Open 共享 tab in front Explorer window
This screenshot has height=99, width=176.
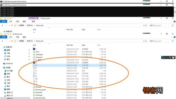(x=17, y=37)
